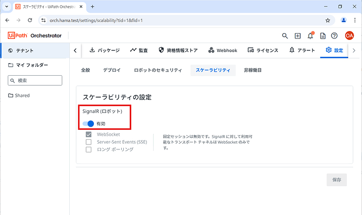This screenshot has width=362, height=215.
Task: Open the help question mark icon
Action: click(x=334, y=36)
